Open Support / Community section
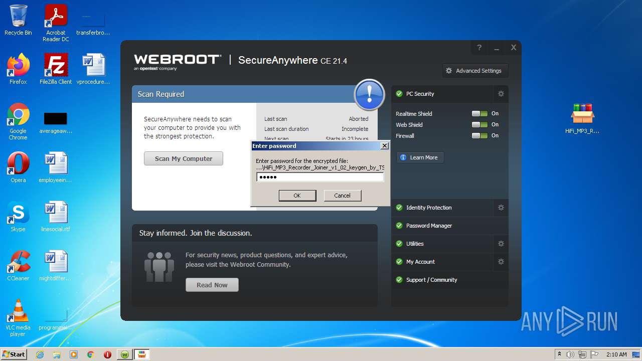Screen dimensions: 642x361 click(x=450, y=280)
